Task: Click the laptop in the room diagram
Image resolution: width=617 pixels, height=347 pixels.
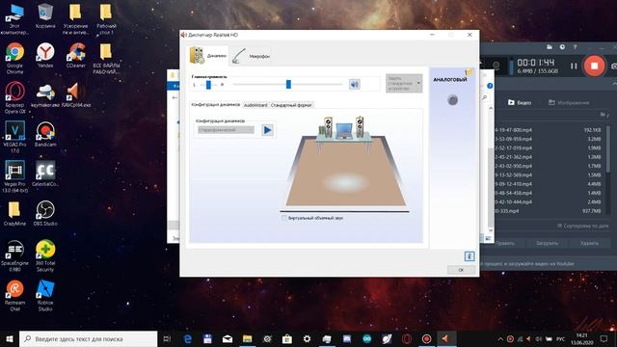Action: coord(344,131)
